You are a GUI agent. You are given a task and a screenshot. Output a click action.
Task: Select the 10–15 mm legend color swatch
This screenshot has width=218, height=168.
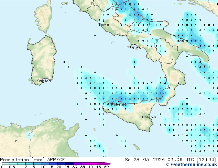[x=45, y=164]
